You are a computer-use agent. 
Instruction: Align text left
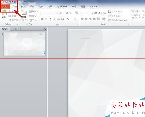point(82,19)
